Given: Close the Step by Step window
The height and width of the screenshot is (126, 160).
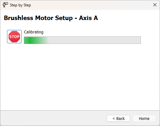Looking at the screenshot, I should point(155,5).
